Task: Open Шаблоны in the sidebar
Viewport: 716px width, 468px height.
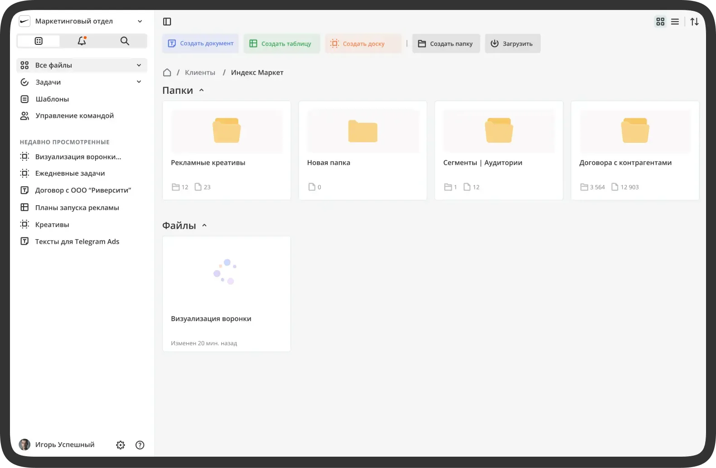Action: point(52,99)
